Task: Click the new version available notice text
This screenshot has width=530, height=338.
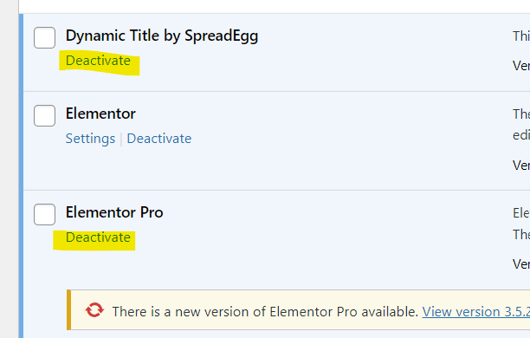Action: pos(265,312)
